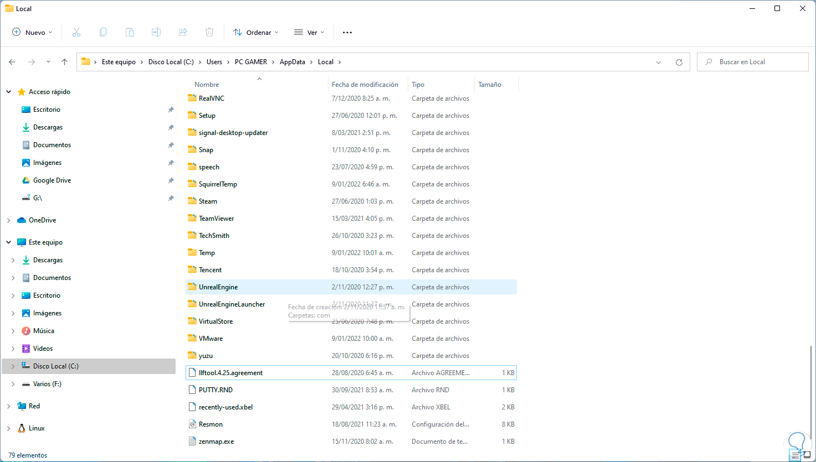
Task: Click the OneDrive cloud icon
Action: click(x=22, y=220)
